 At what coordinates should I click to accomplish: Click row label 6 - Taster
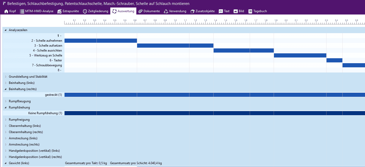[56, 60]
